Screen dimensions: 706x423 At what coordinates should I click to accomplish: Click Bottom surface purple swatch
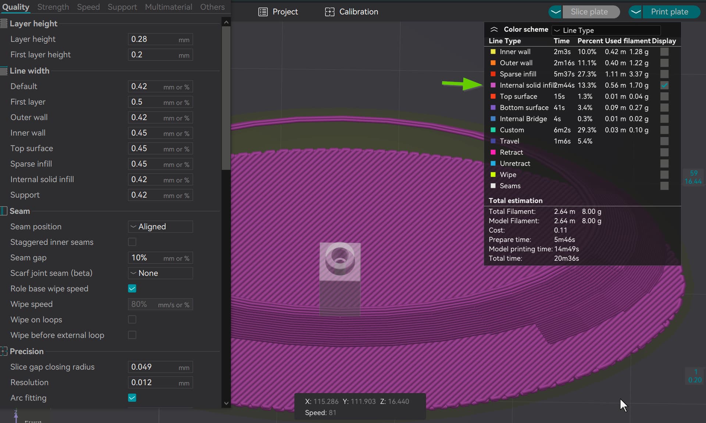(x=493, y=108)
